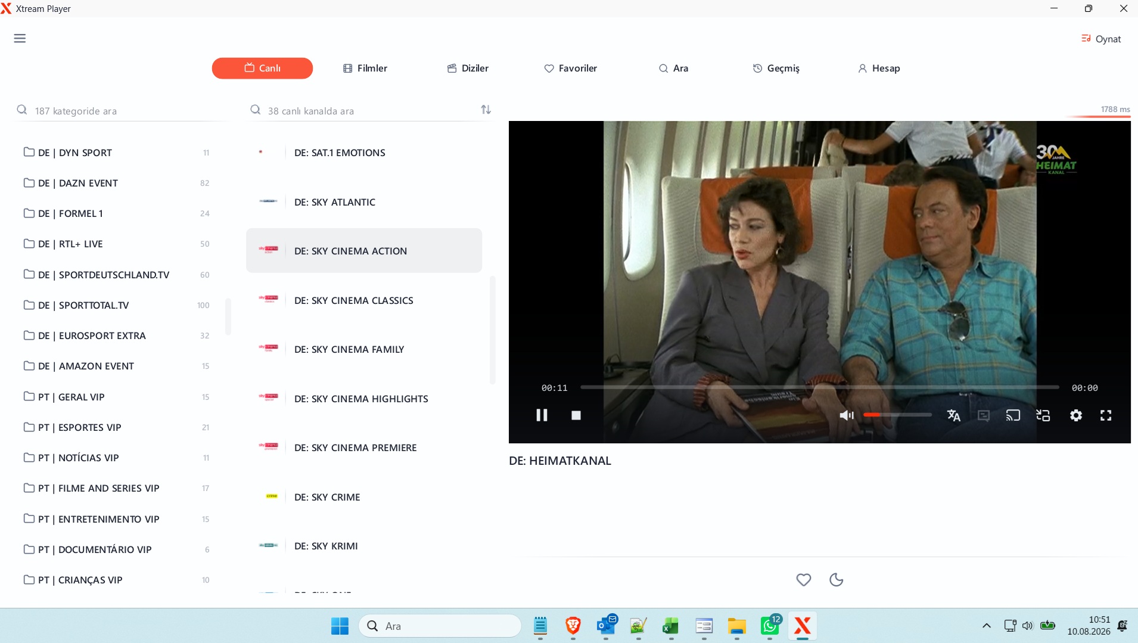
Task: Show the Geçmiş history tab
Action: [x=776, y=68]
